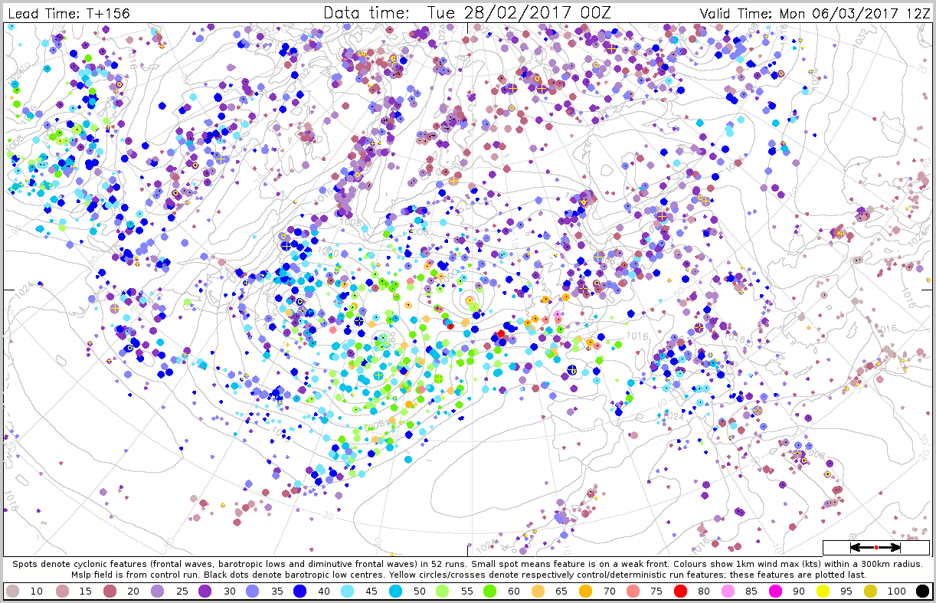Click the caption line starting 'Mslp field is from control run'
The image size is (936, 603).
coord(468,574)
